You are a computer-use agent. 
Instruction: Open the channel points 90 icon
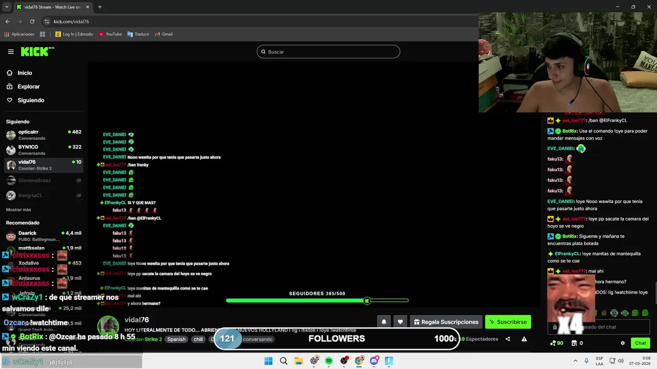tap(556, 343)
